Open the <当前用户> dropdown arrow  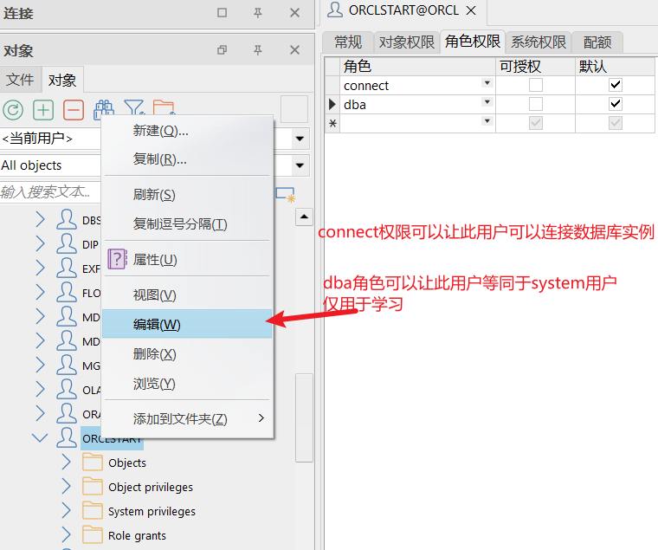coord(300,139)
